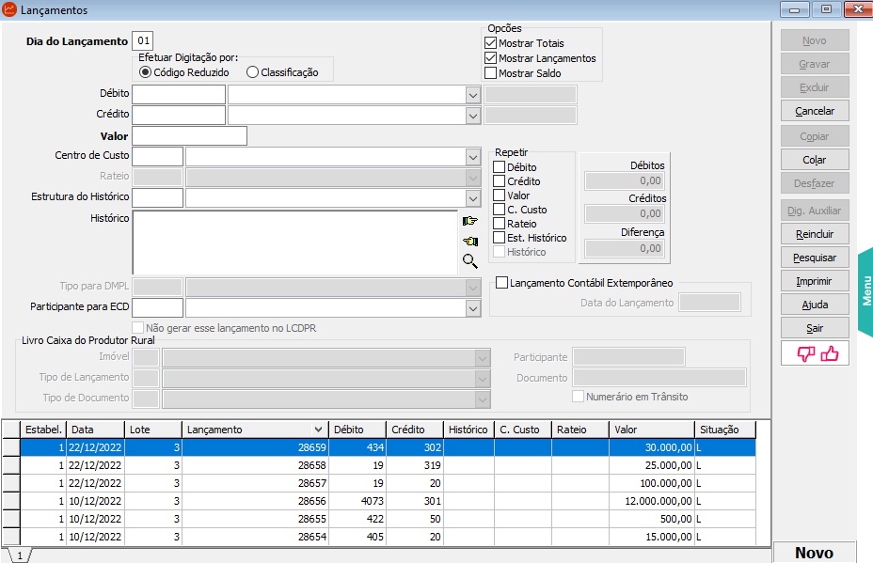The width and height of the screenshot is (873, 563).
Task: Uncheck the Mostrar Totais option
Action: click(490, 43)
